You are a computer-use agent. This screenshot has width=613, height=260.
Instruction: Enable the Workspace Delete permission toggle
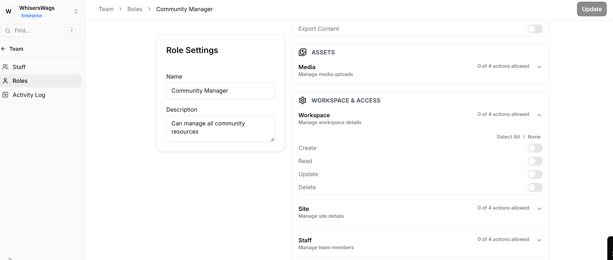tap(535, 187)
